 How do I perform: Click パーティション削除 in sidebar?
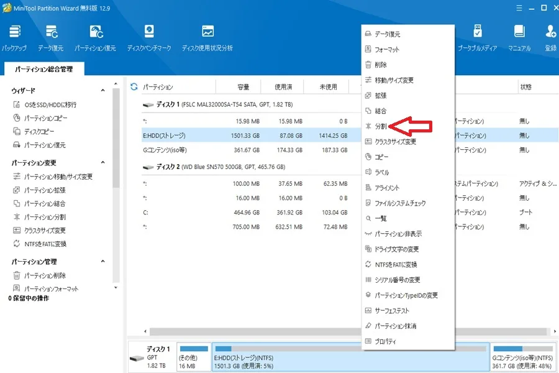tap(39, 275)
